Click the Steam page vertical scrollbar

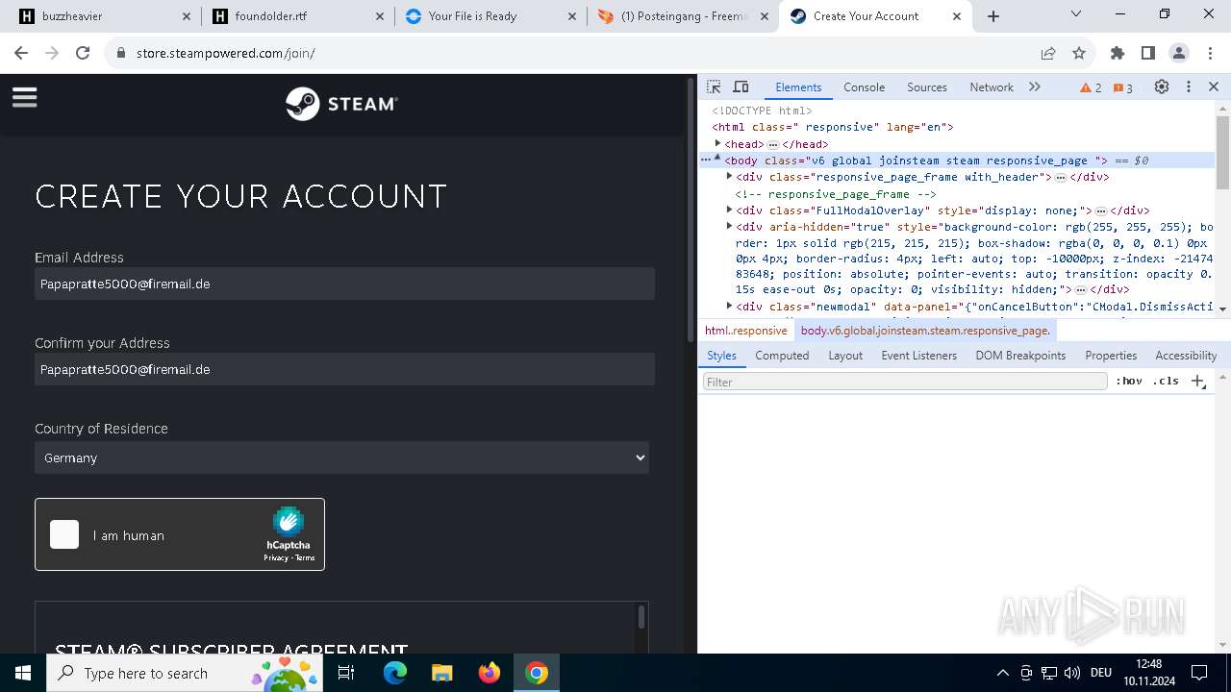click(x=690, y=209)
